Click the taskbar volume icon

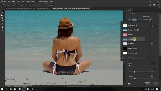point(149,89)
